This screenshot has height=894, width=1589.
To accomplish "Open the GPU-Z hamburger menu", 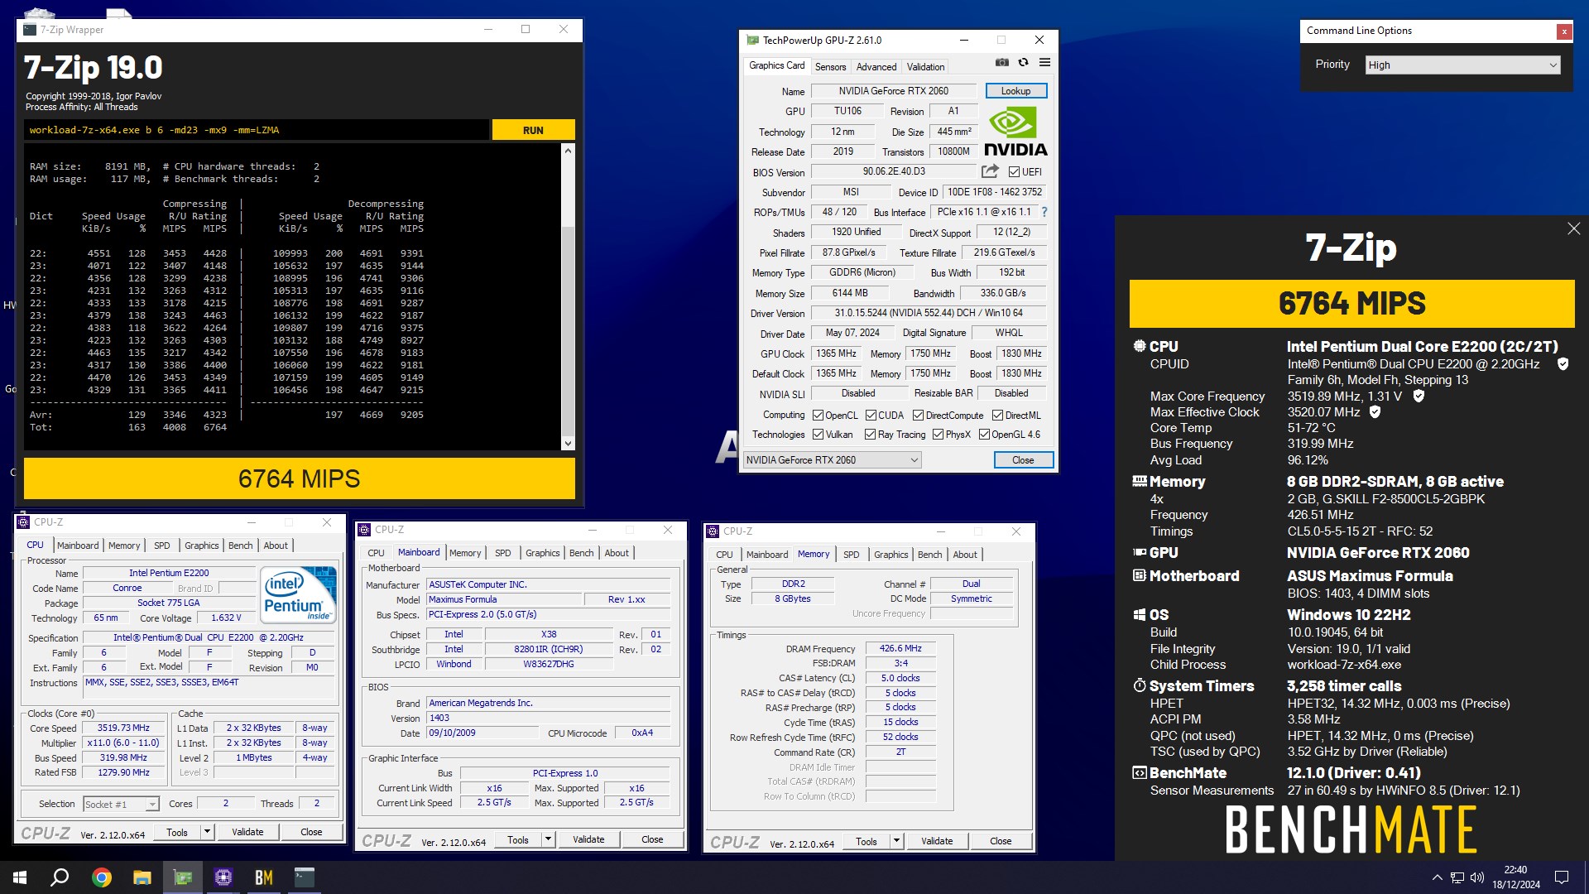I will 1044,62.
